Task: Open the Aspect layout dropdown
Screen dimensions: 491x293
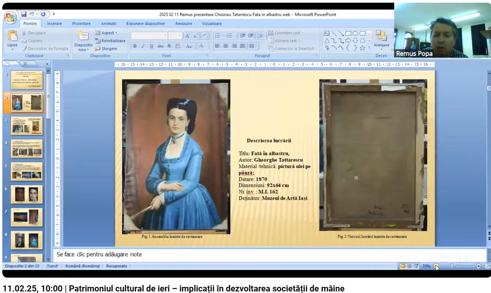Action: [x=107, y=33]
